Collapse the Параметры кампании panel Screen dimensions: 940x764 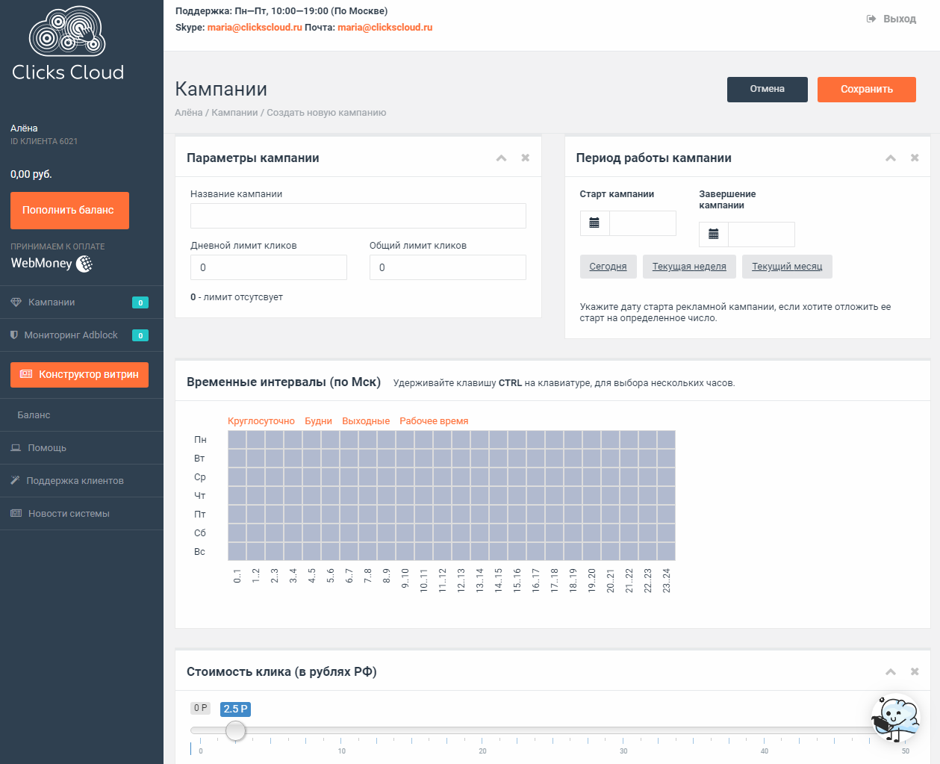tap(502, 158)
